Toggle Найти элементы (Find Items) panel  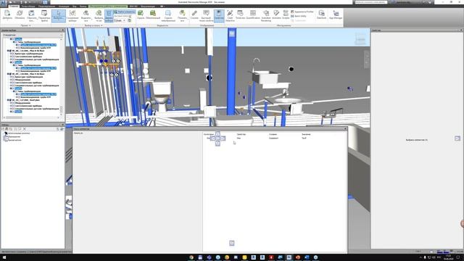click(125, 12)
